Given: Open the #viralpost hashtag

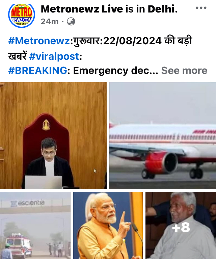Looking at the screenshot, I should 54,56.
